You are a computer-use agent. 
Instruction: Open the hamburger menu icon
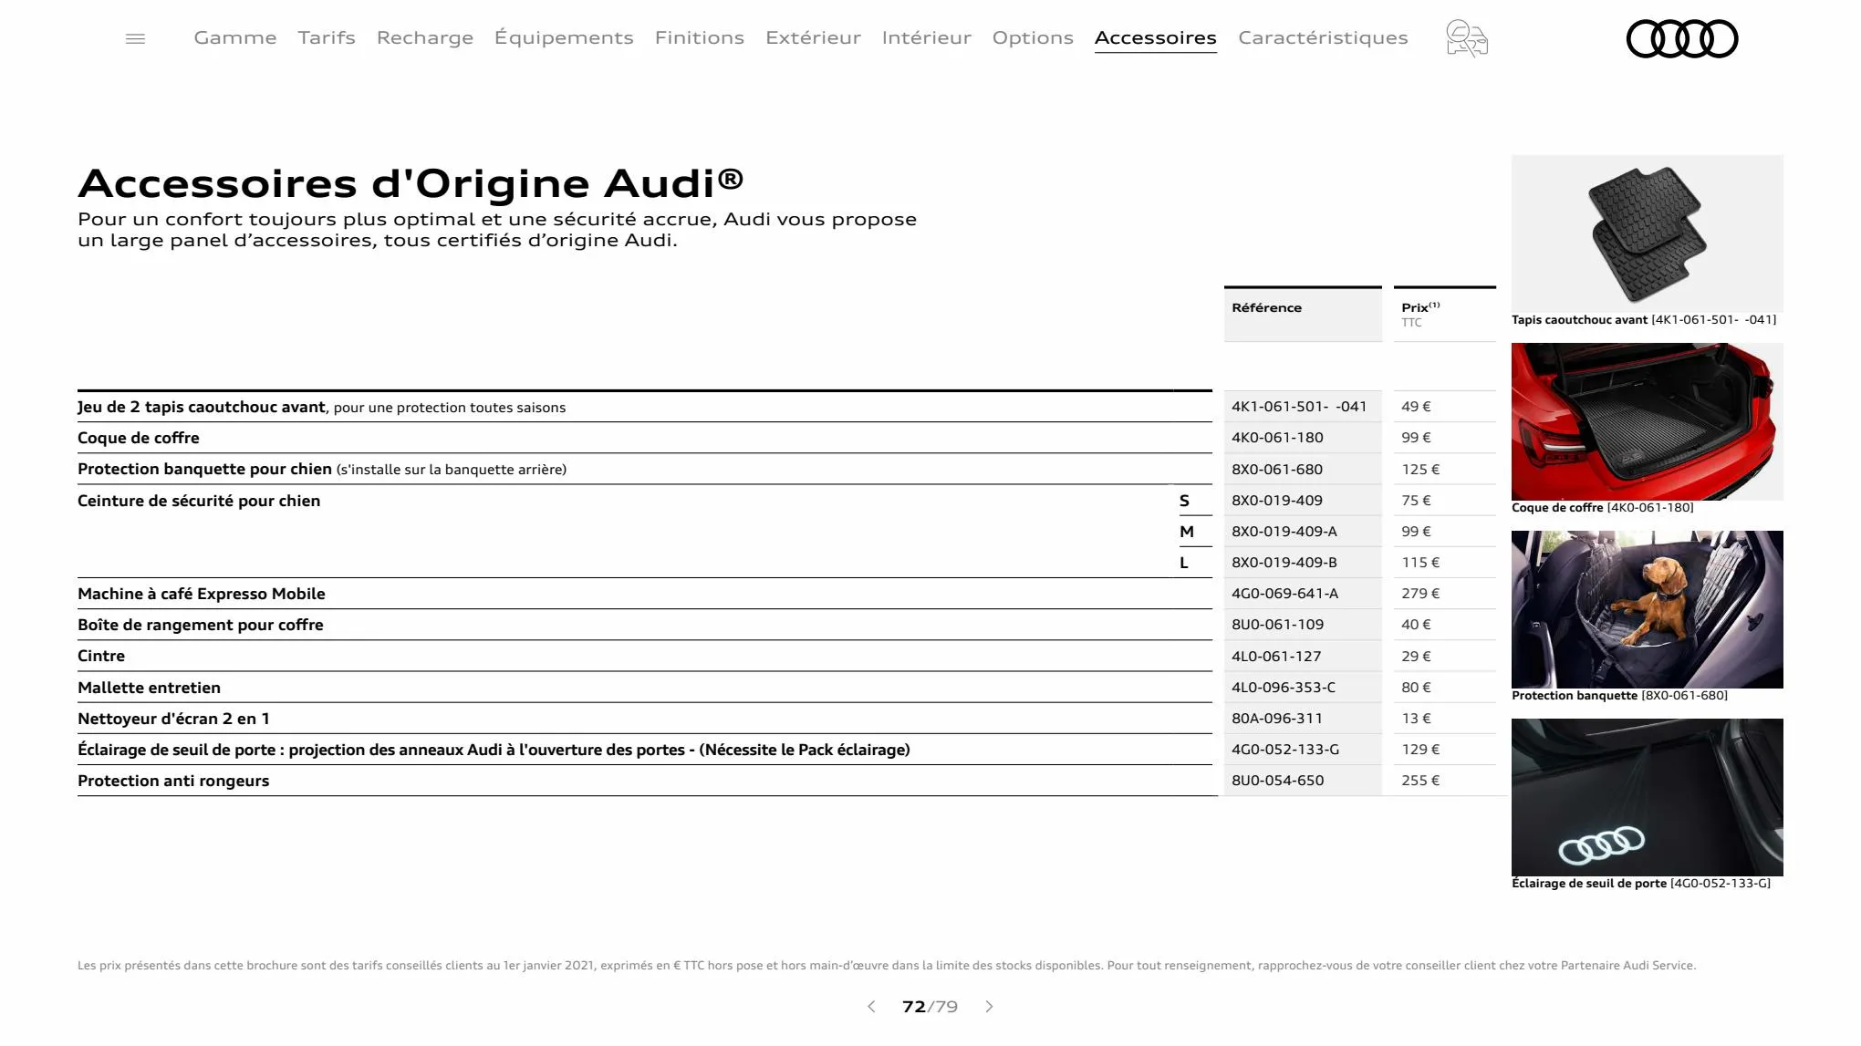click(x=135, y=38)
